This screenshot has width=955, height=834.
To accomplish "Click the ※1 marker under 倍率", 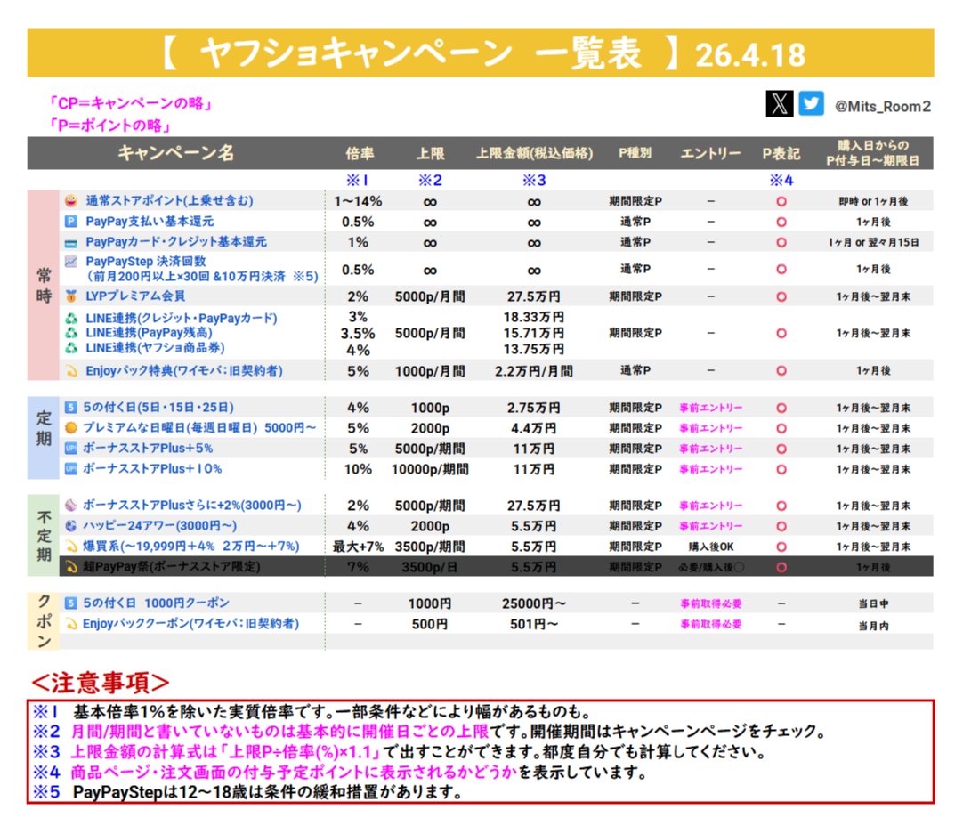I will [x=357, y=181].
